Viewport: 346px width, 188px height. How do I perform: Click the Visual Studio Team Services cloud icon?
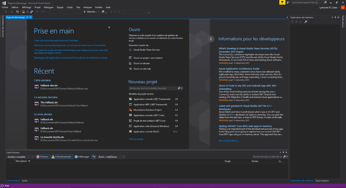point(130,50)
